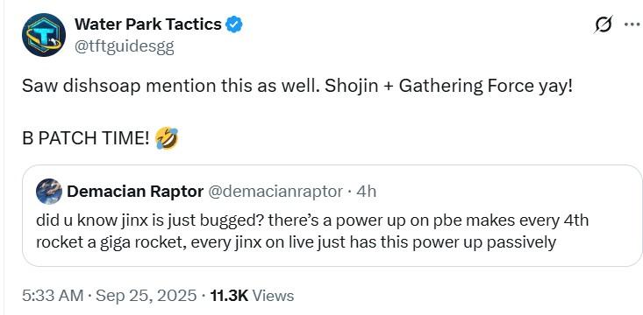Screen dimensions: 643x315
Task: Click the 'Shojin + Gathering Force yay!' text
Action: point(448,87)
